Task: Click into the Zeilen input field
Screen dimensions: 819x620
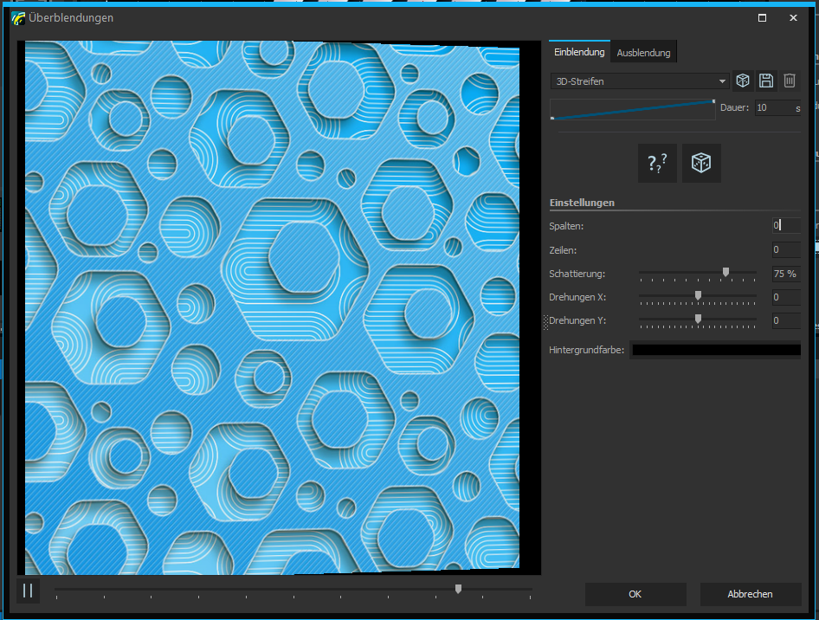Action: coord(785,250)
